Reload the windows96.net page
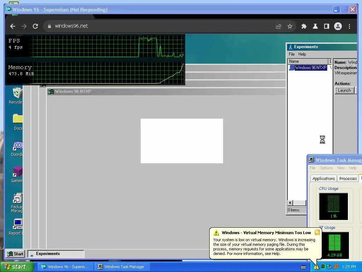This screenshot has width=362, height=272. [35, 26]
